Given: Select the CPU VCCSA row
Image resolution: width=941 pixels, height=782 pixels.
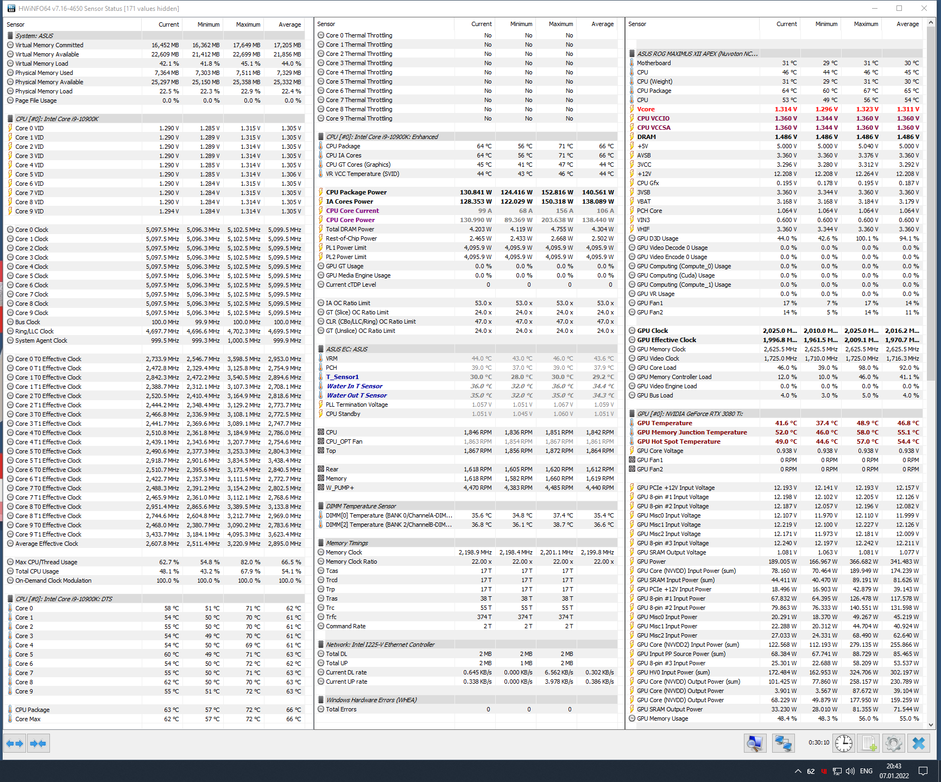Looking at the screenshot, I should [775, 128].
